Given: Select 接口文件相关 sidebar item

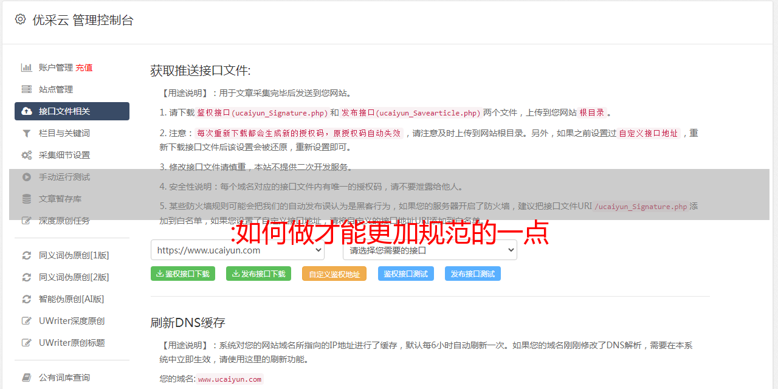Looking at the screenshot, I should tap(72, 111).
